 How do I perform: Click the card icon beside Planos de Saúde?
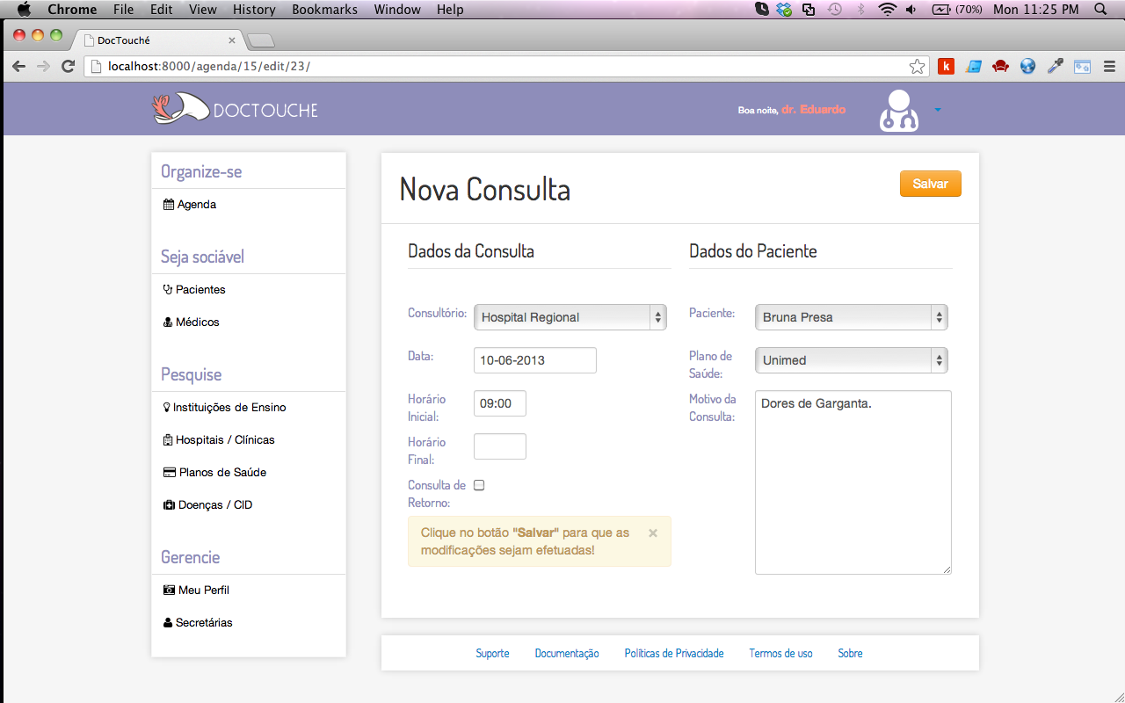(170, 472)
